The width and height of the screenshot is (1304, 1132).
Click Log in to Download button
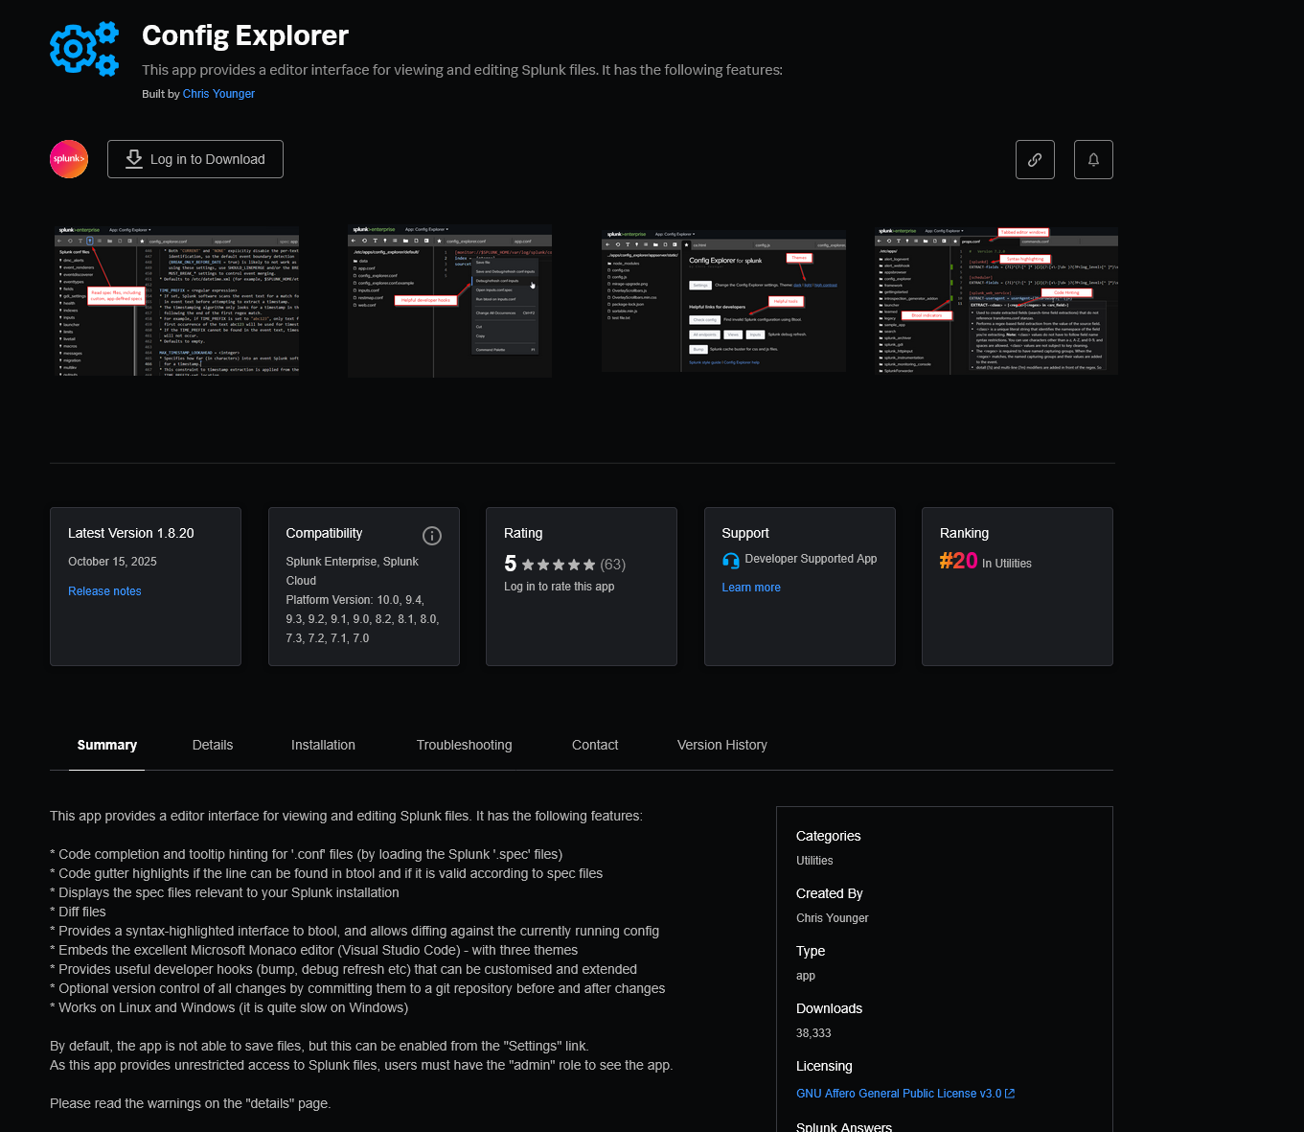tap(195, 159)
